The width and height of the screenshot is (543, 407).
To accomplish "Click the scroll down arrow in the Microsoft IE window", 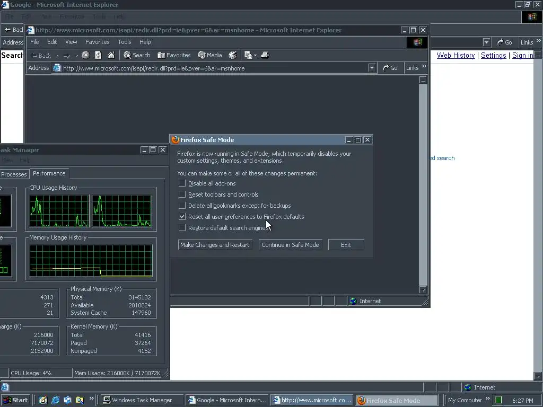I will point(423,290).
